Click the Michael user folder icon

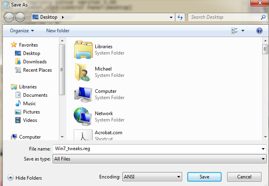(x=82, y=72)
